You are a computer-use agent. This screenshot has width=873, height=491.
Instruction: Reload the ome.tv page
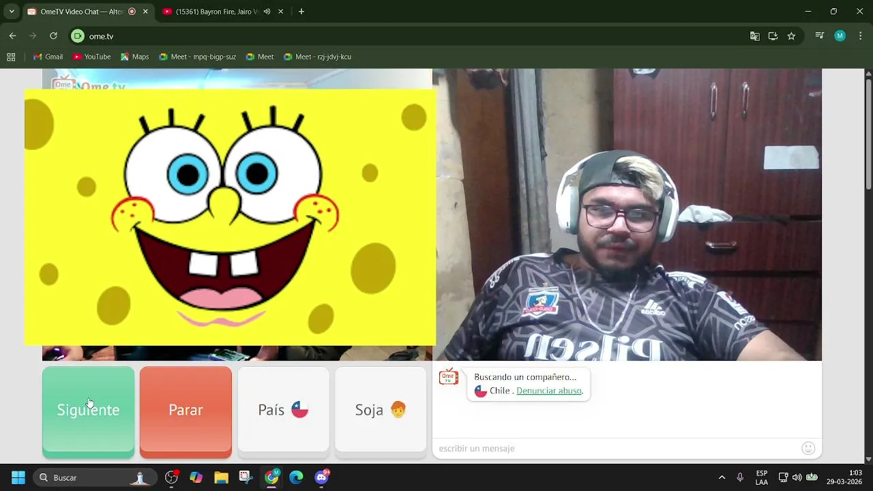(x=53, y=36)
